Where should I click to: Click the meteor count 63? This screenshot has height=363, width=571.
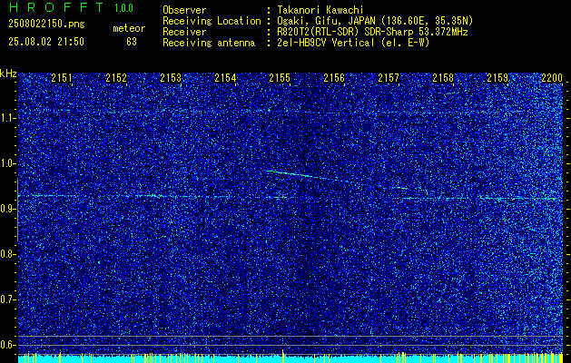coord(132,42)
